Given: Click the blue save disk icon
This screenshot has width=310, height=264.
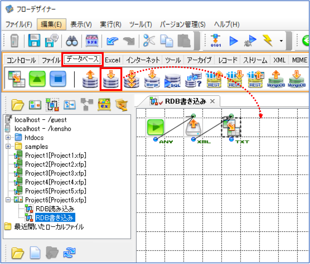Looking at the screenshot, I should point(34,40).
